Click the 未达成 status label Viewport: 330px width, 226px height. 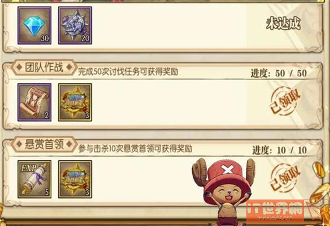click(283, 23)
